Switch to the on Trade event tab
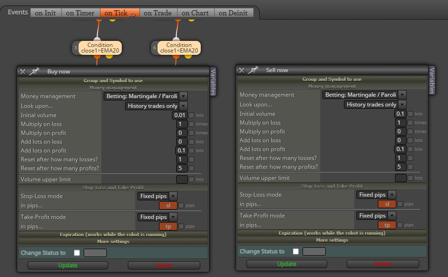The width and height of the screenshot is (448, 277). 158,13
